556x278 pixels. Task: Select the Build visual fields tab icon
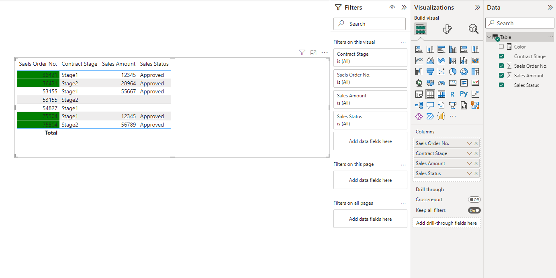[420, 29]
